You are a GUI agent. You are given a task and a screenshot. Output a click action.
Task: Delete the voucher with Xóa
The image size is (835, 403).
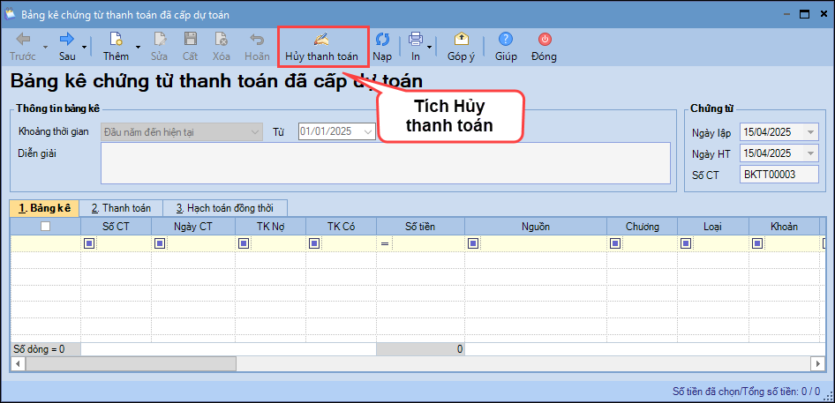coord(221,47)
